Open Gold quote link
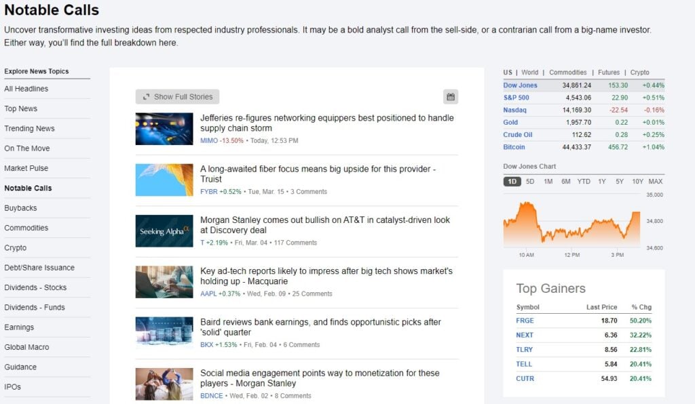The height and width of the screenshot is (404, 695). pos(510,122)
